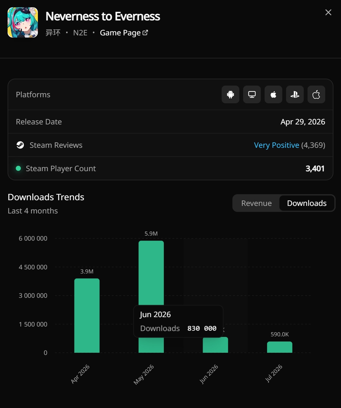This screenshot has width=341, height=408.
Task: Click the Android platform icon
Action: click(x=230, y=94)
